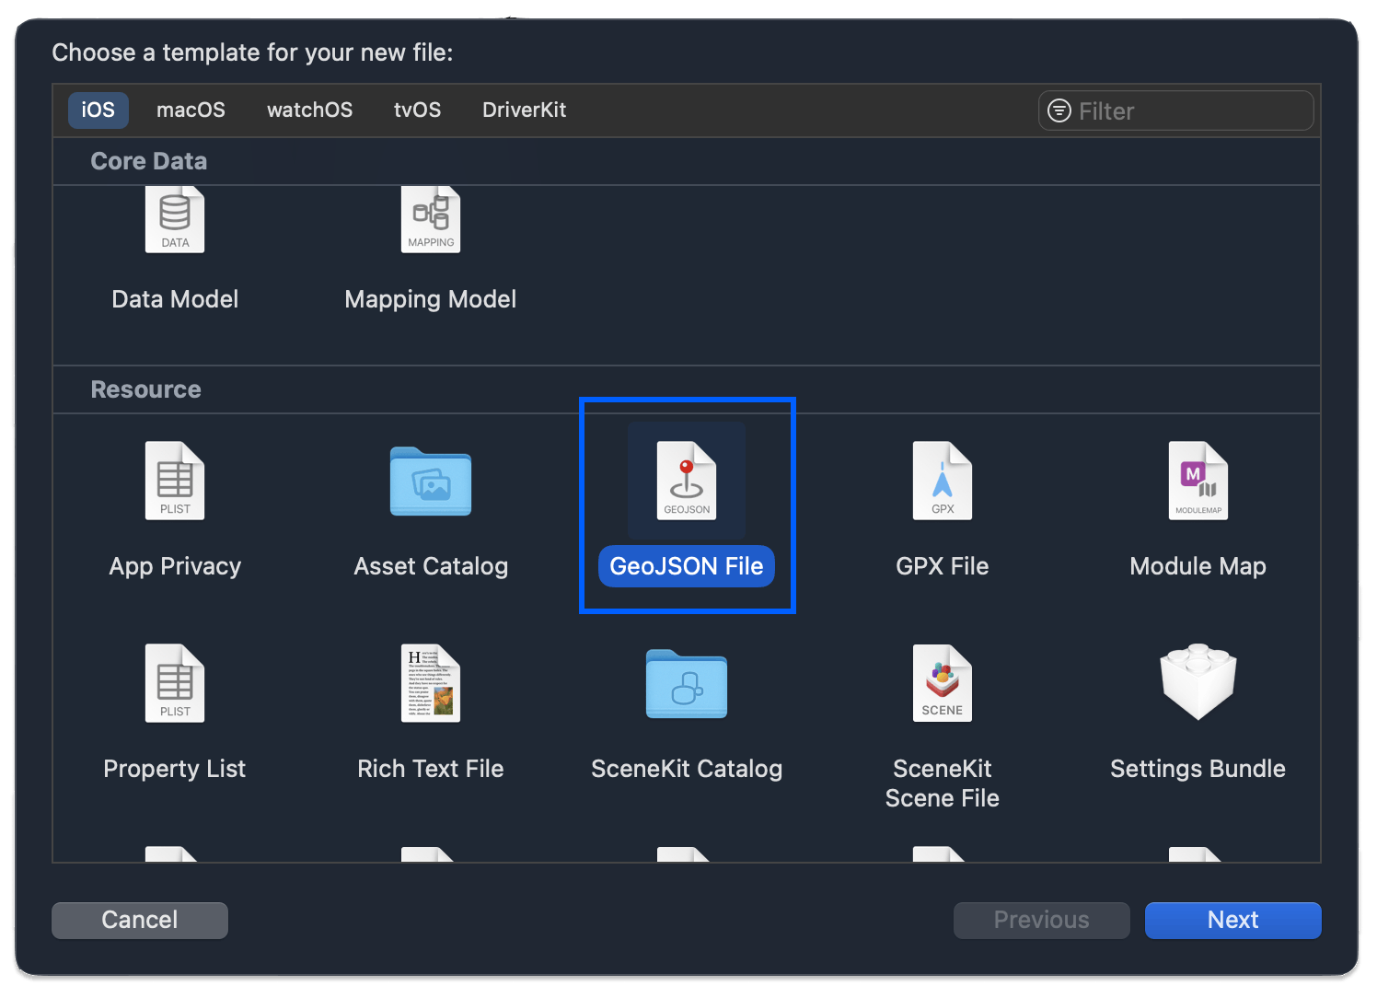The width and height of the screenshot is (1377, 998).
Task: Select the Data Model template icon
Action: (175, 219)
